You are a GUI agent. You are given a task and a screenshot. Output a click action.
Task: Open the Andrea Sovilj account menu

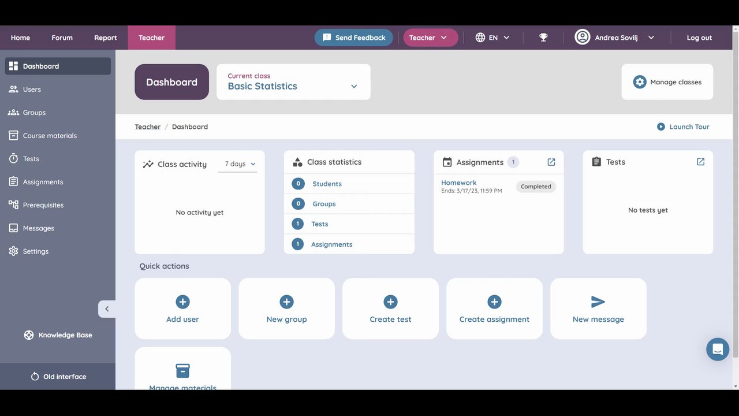[614, 38]
